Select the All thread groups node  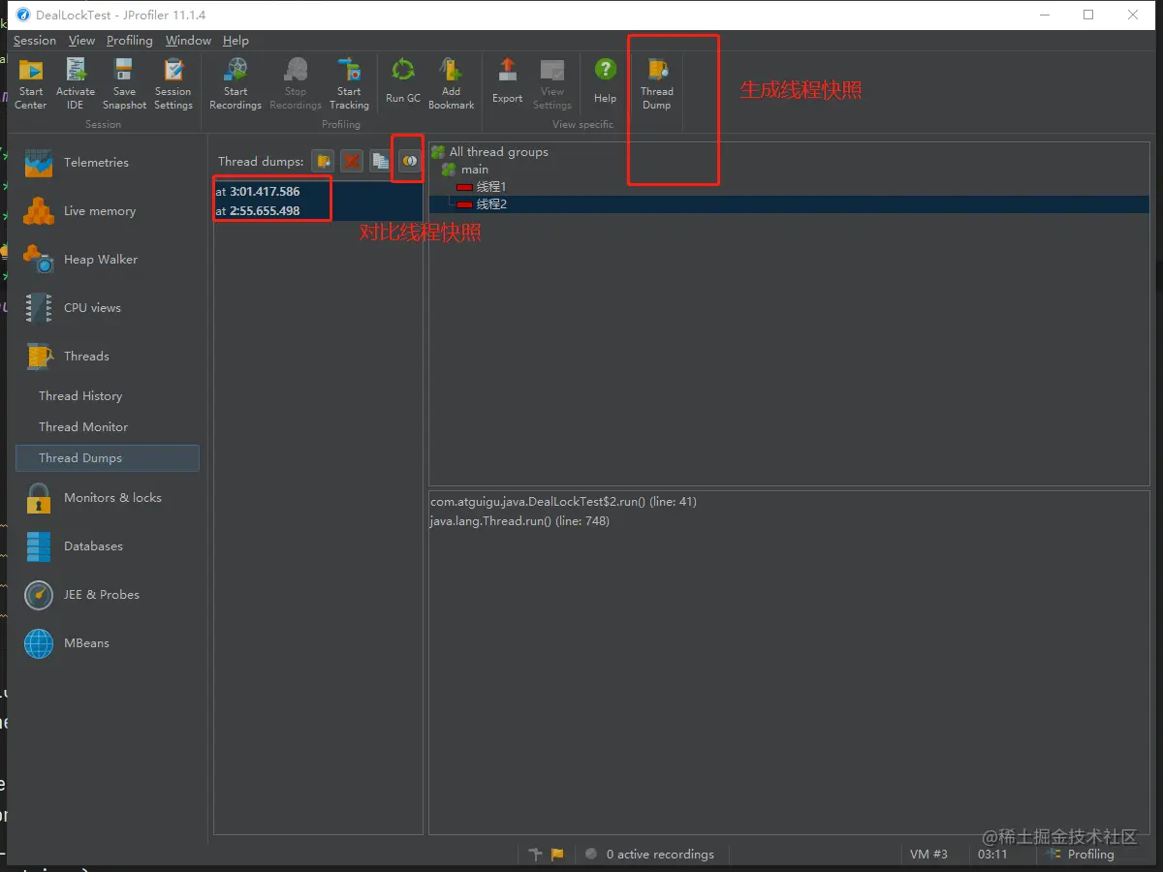pyautogui.click(x=489, y=152)
